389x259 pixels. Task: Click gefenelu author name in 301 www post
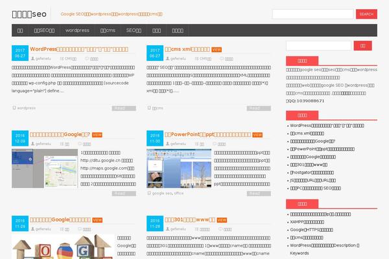pyautogui.click(x=178, y=229)
